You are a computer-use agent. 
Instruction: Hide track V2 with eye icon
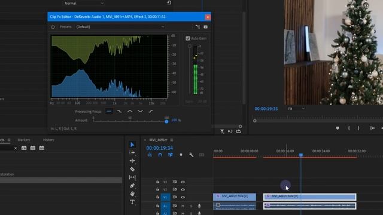click(x=183, y=190)
